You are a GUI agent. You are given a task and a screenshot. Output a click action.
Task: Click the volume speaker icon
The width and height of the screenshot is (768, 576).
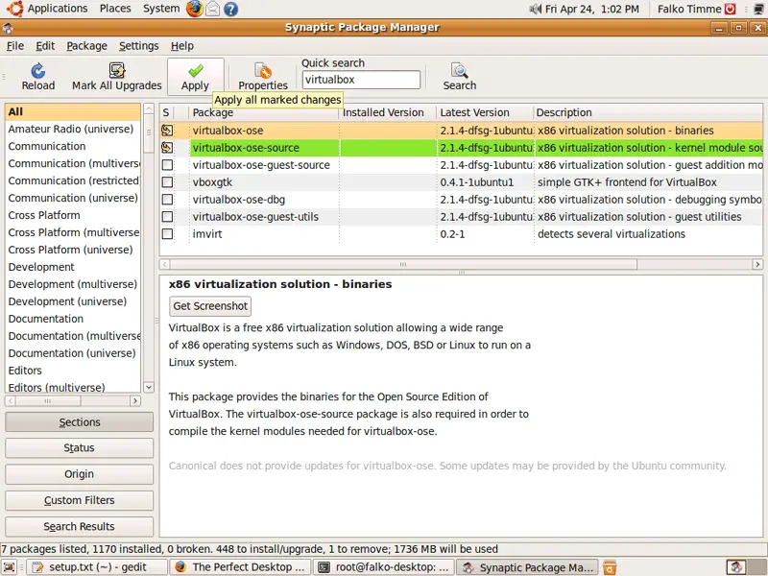(536, 9)
